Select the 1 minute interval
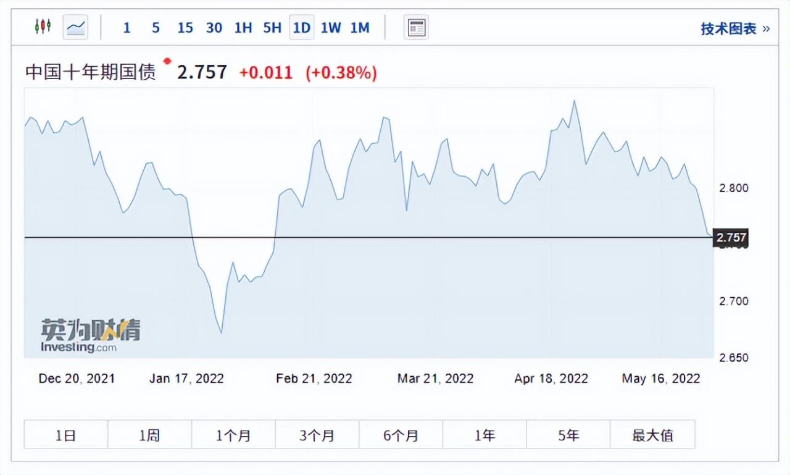 tap(127, 28)
